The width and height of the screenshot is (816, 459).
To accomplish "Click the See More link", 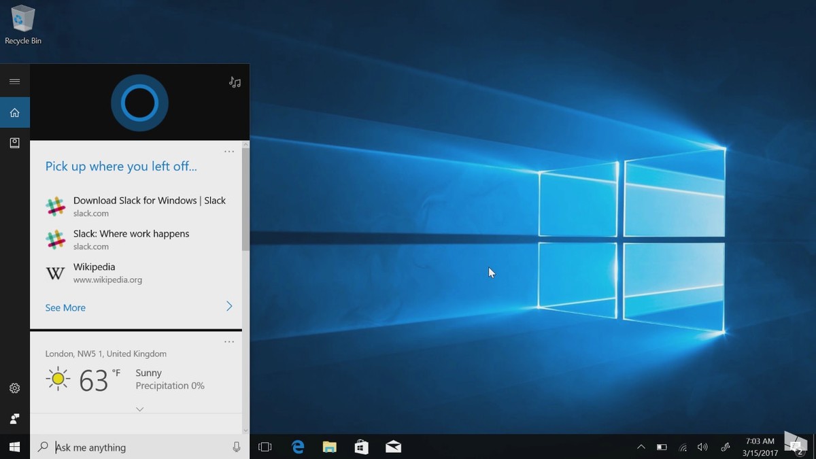I will [x=65, y=307].
